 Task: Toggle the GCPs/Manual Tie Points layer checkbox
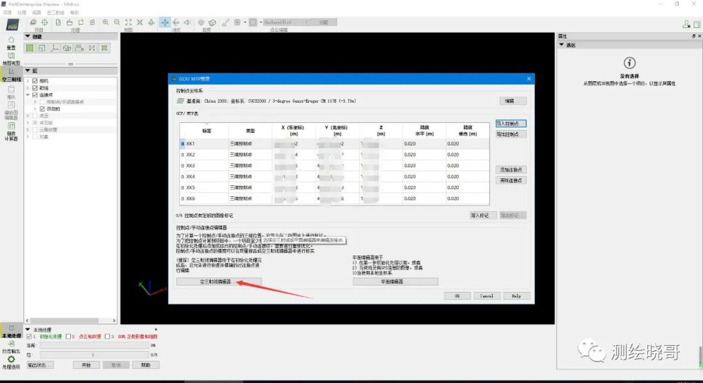point(42,101)
